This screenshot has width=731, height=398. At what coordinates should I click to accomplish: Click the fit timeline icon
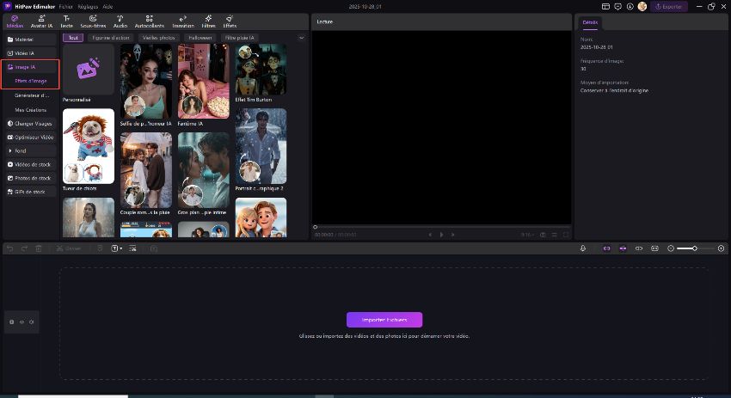(654, 248)
